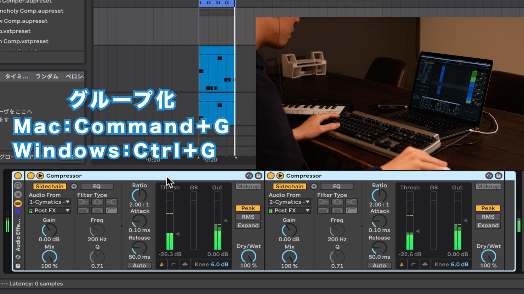
Task: Select Peak mode on the first Compressor
Action: [x=248, y=208]
